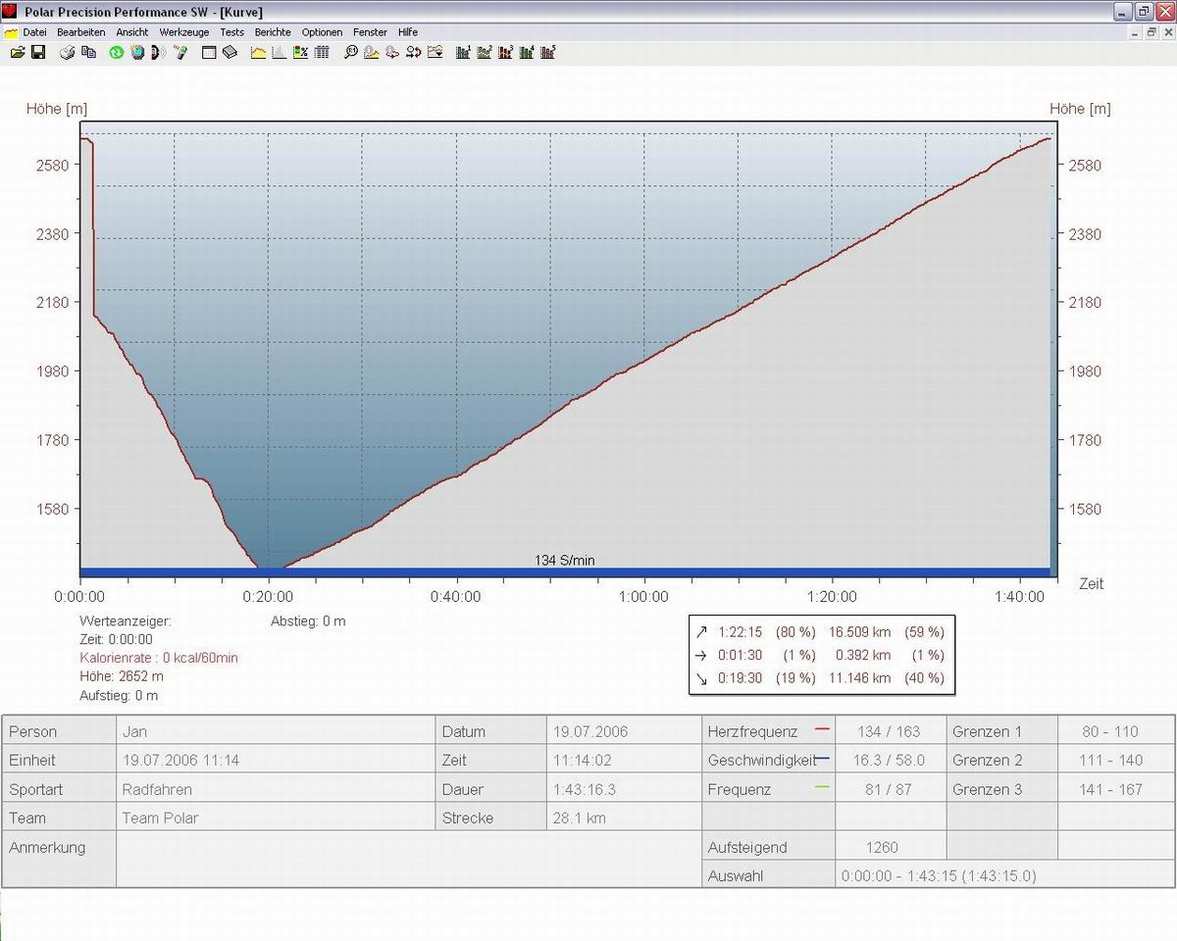This screenshot has height=941, width=1177.
Task: Click the red Herzfrequenz line swatch
Action: coord(822,730)
